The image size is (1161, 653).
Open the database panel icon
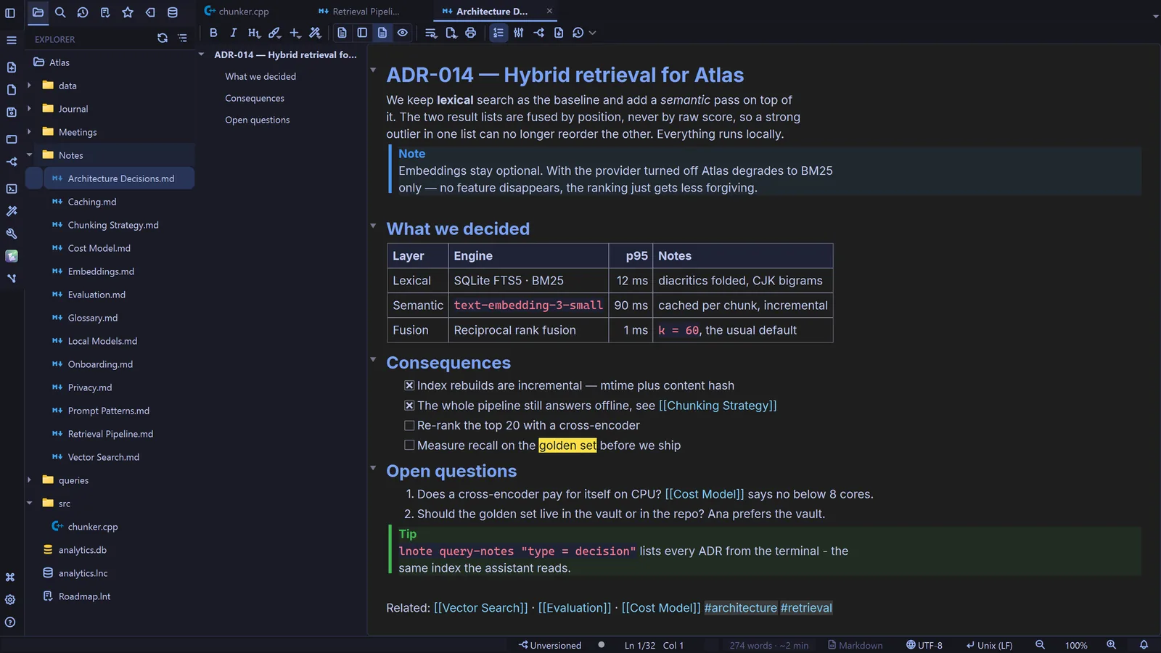click(x=173, y=12)
